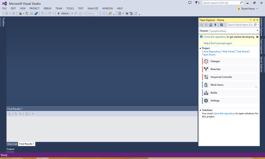Screen dimensions: 265x159
Task: Open the Debug configuration combo box
Action: click(x=93, y=14)
